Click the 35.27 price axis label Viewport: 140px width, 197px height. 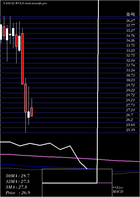click(x=131, y=31)
